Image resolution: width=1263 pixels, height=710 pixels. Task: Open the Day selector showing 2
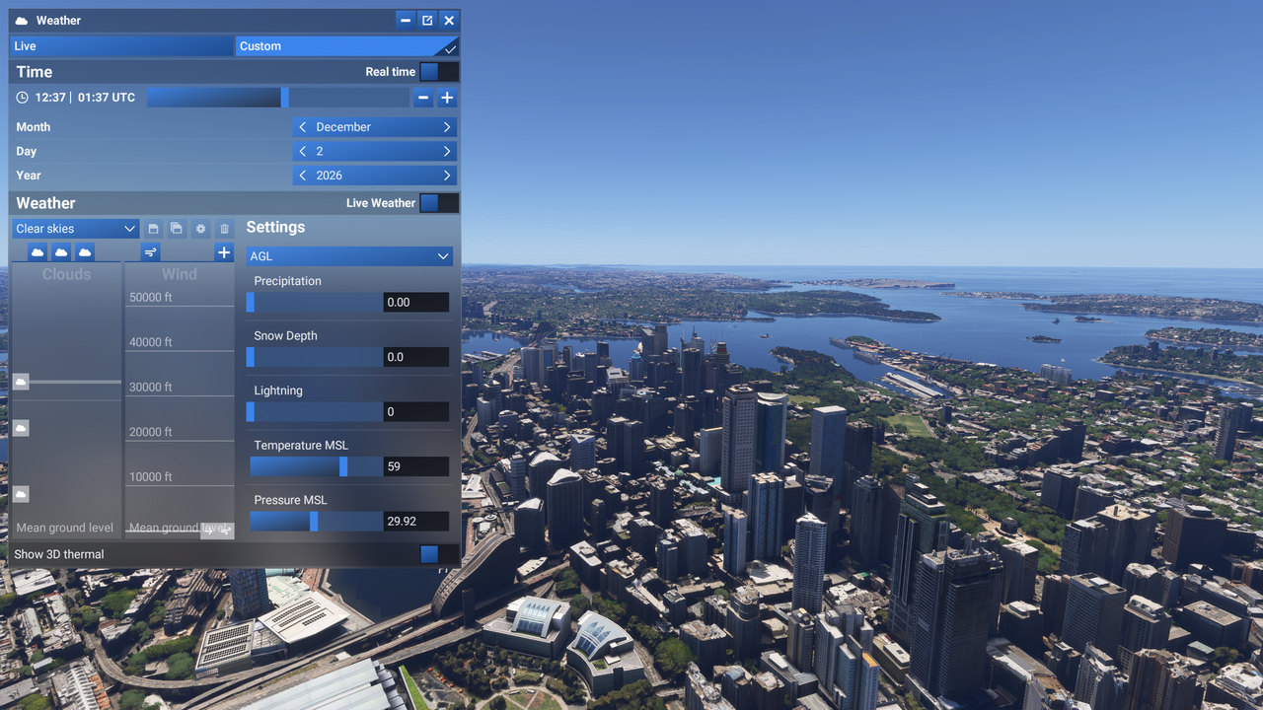(375, 152)
